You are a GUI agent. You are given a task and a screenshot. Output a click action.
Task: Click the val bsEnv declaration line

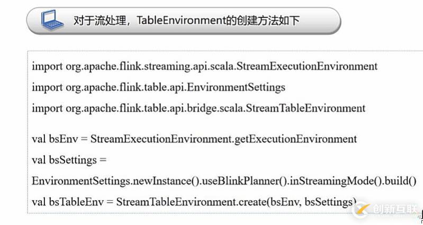(194, 139)
